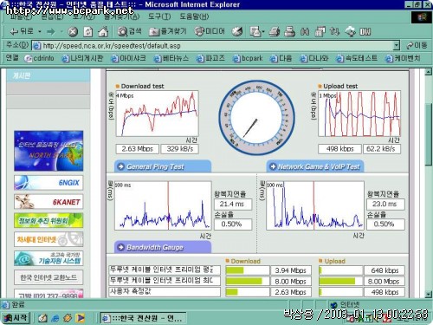Viewport: 433px width, 325px height.
Task: Expand the address bar dropdown arrow
Action: (x=397, y=45)
